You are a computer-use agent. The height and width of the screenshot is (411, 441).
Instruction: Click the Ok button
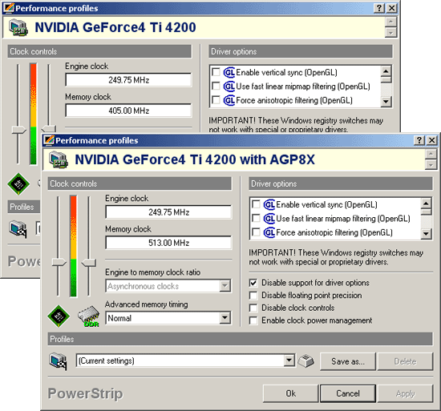click(x=291, y=393)
